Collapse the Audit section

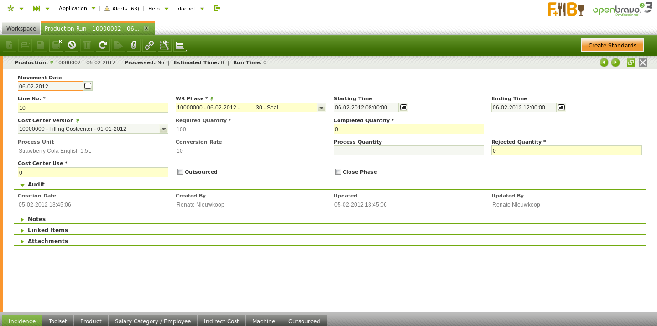(x=36, y=185)
